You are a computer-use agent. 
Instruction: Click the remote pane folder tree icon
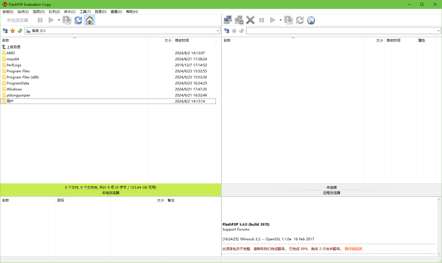227,31
